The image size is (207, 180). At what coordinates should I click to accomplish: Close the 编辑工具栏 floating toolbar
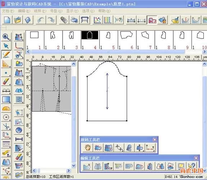click(196, 158)
